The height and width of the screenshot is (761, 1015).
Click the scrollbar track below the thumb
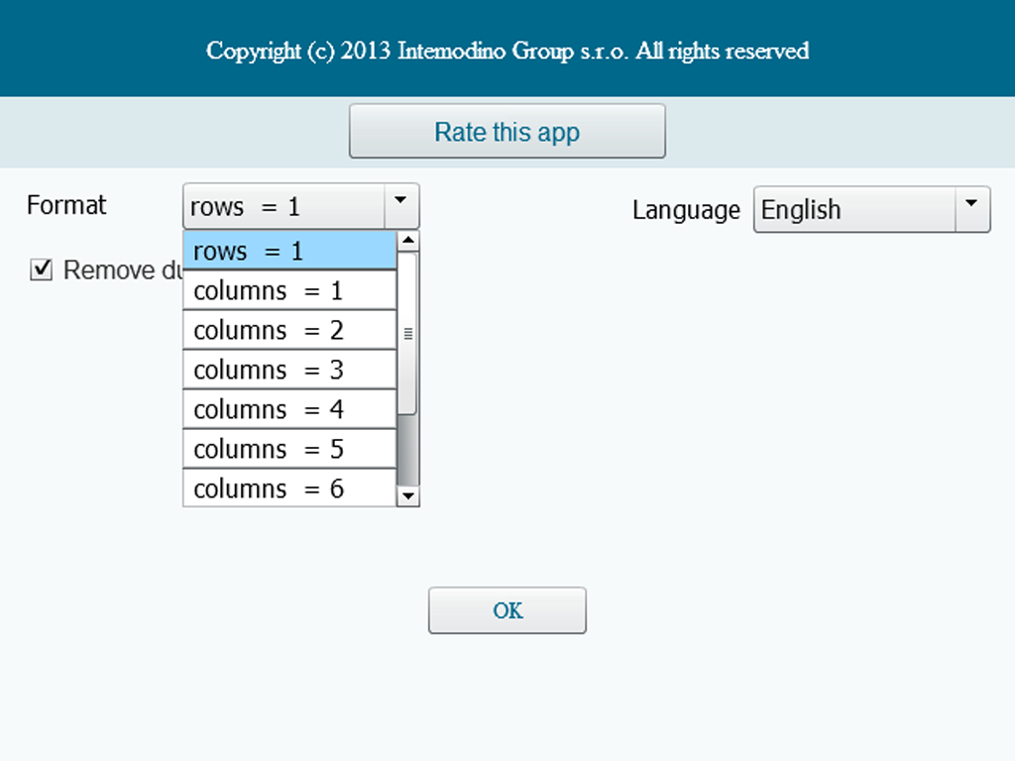408,451
